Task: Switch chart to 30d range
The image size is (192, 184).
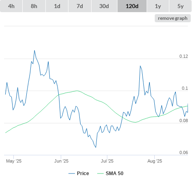Action: point(104,6)
